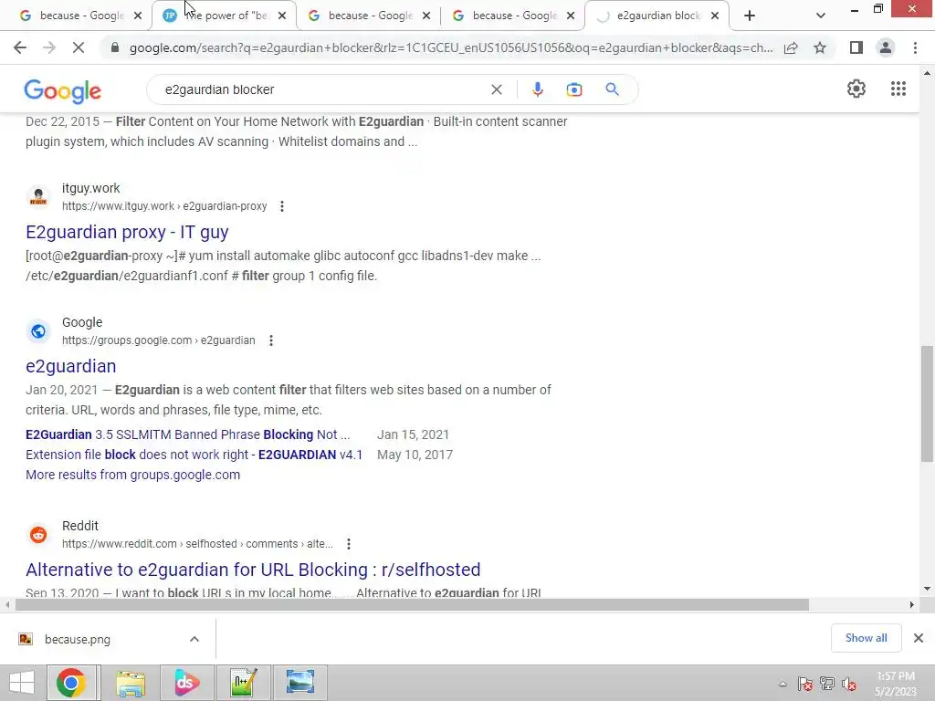View site information via the lock icon
The width and height of the screenshot is (935, 701).
point(115,47)
